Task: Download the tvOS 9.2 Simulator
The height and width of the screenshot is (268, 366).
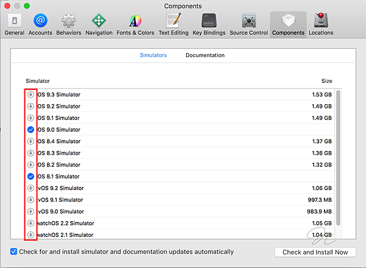Action: tap(30, 188)
